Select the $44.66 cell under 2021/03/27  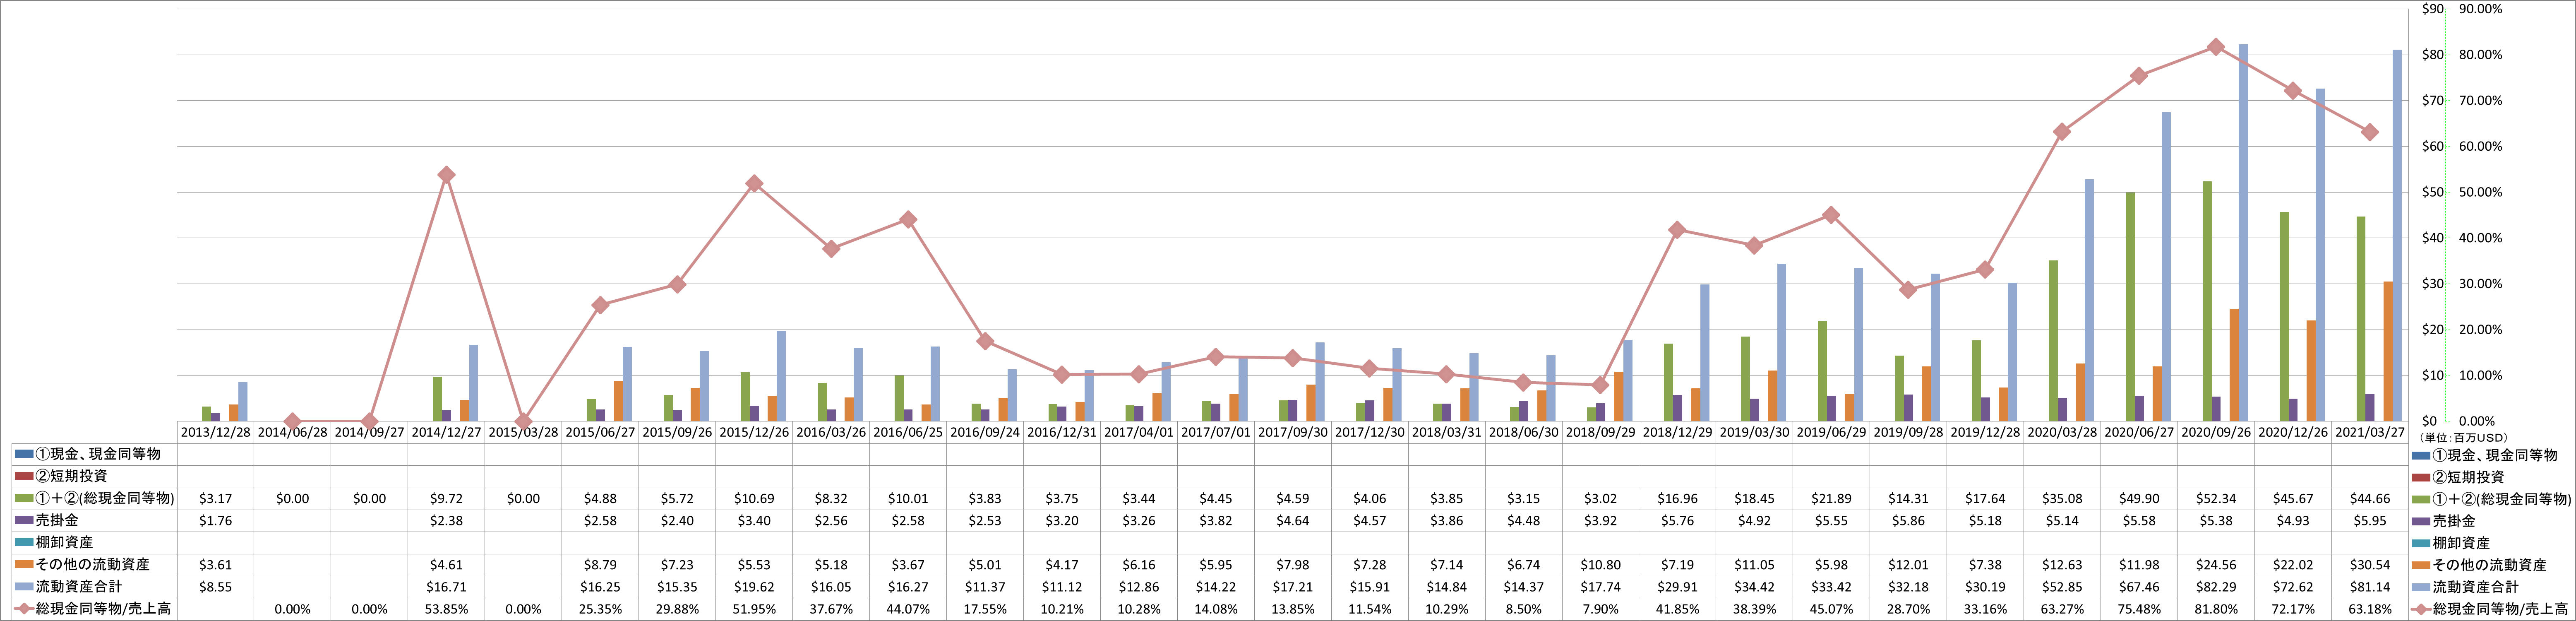click(x=2370, y=498)
